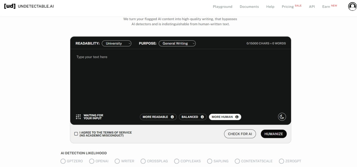Show info icon for Balanced
The height and width of the screenshot is (167, 357).
[202, 117]
